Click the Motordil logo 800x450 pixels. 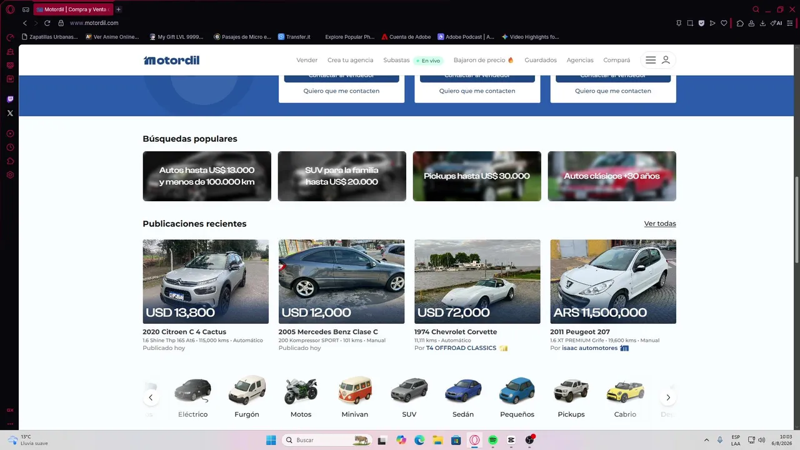[171, 60]
